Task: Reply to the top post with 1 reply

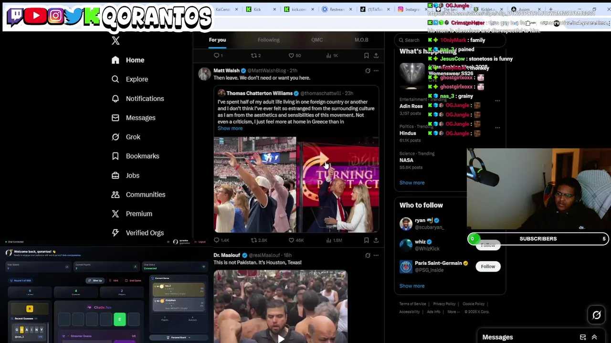Action: coord(218,56)
